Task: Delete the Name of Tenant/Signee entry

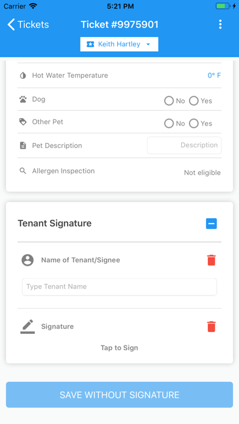Action: point(211,260)
